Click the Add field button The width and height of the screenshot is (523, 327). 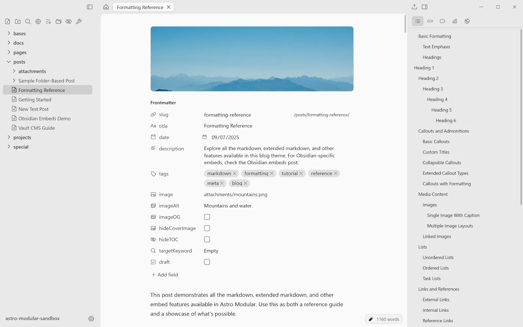coord(164,275)
